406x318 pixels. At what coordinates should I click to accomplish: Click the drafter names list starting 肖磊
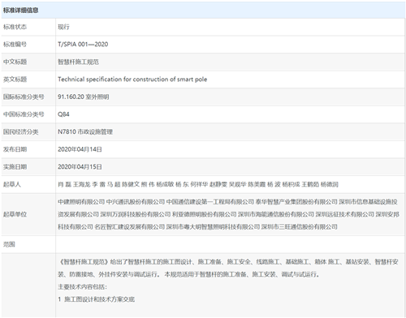(x=198, y=184)
